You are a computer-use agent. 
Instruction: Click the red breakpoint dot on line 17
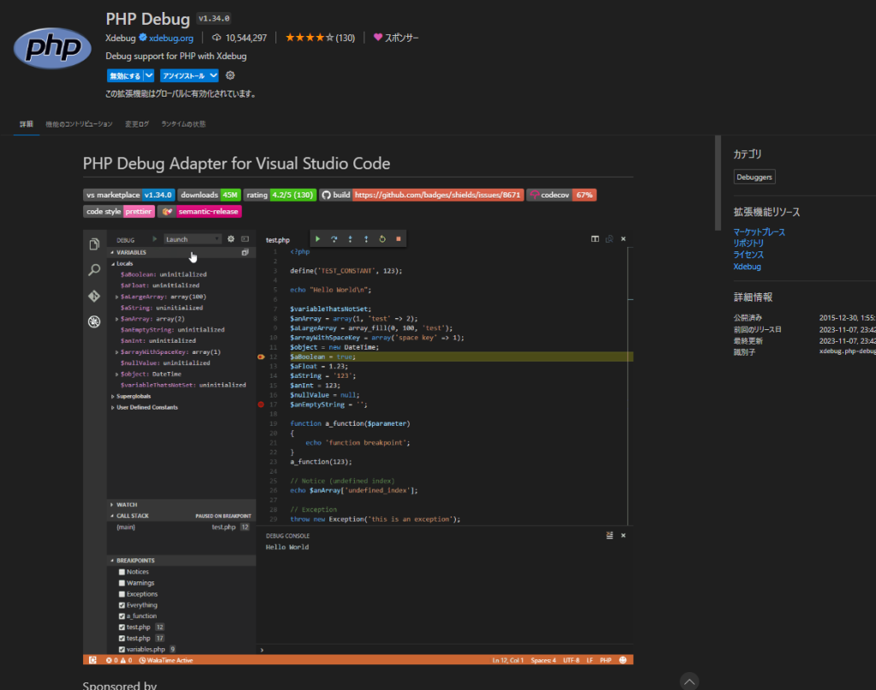pos(261,404)
